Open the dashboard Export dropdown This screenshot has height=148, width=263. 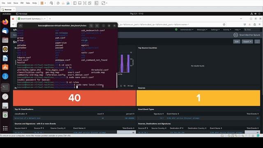(247, 42)
